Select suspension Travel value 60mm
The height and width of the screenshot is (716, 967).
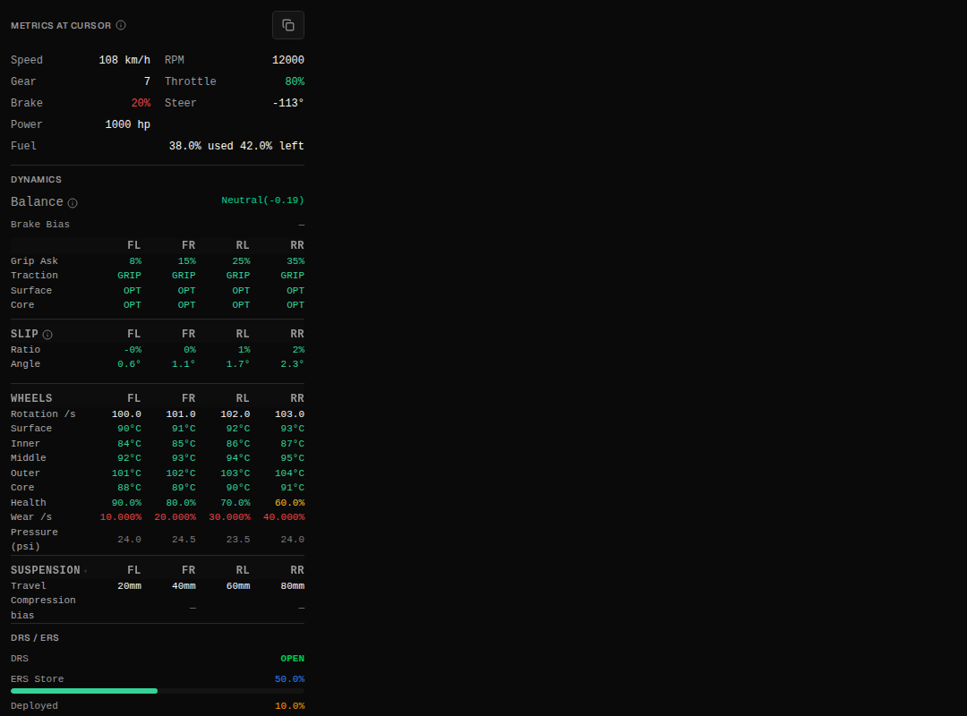point(237,586)
